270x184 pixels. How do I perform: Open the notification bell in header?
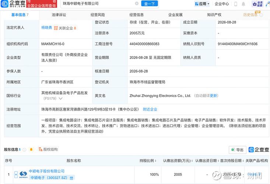pos(243,4)
